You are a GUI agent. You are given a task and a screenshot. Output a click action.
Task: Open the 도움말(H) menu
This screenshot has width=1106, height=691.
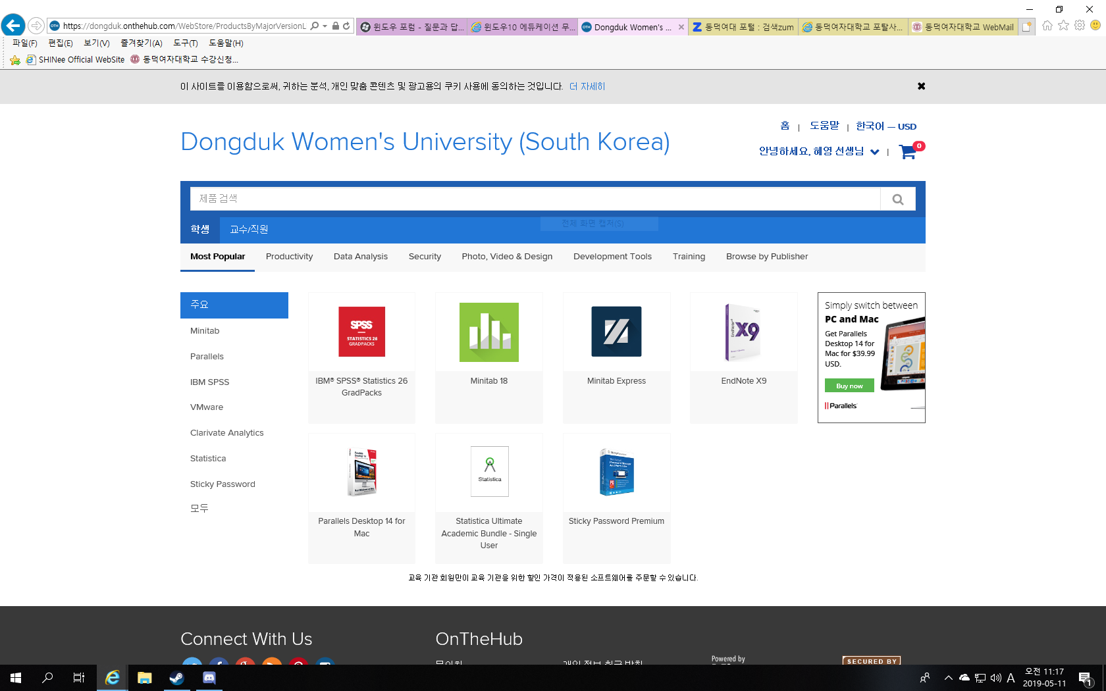pyautogui.click(x=226, y=43)
